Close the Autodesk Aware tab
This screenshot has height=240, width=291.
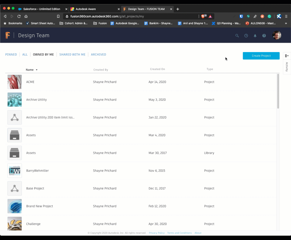tap(119, 9)
